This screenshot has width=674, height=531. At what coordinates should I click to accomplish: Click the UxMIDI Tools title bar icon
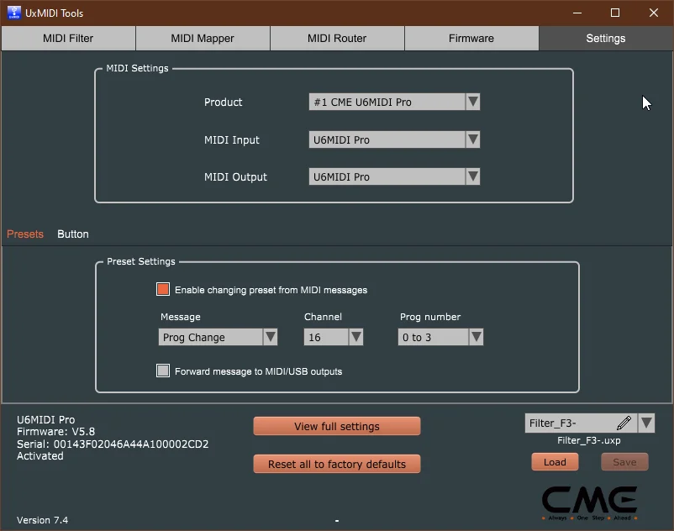click(x=13, y=13)
